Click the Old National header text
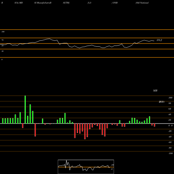 tap(142, 3)
